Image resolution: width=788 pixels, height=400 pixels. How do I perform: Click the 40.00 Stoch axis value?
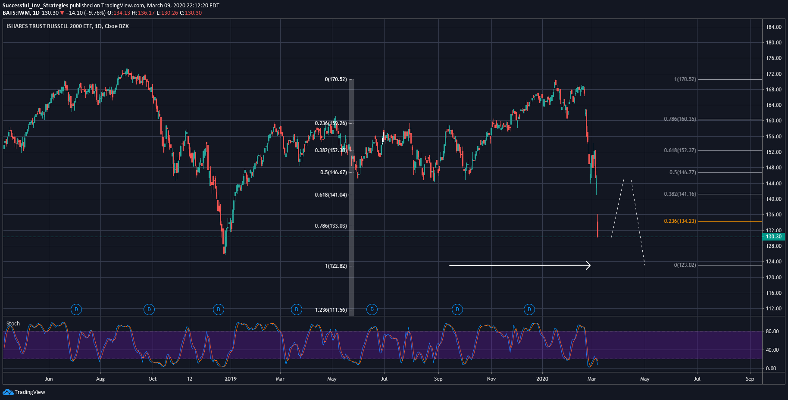click(x=772, y=350)
